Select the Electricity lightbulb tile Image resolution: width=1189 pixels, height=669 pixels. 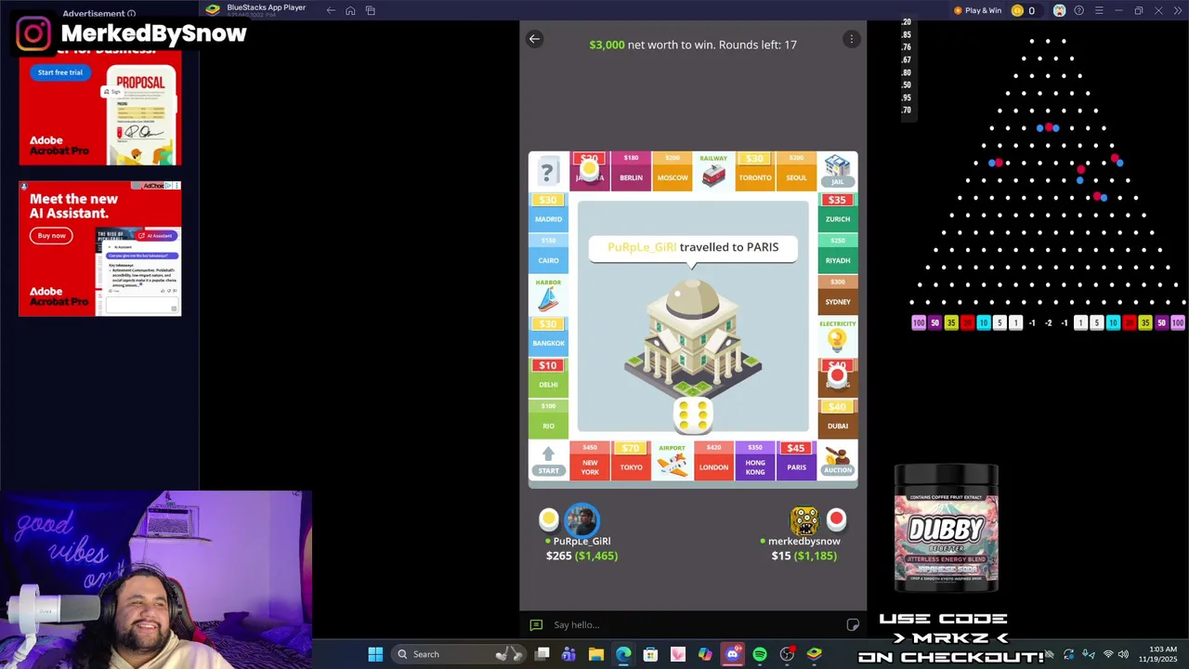(x=838, y=336)
